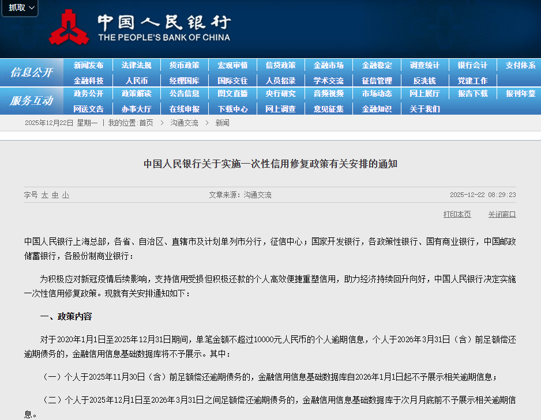
Task: Open the 关于我们 page
Action: tap(424, 108)
